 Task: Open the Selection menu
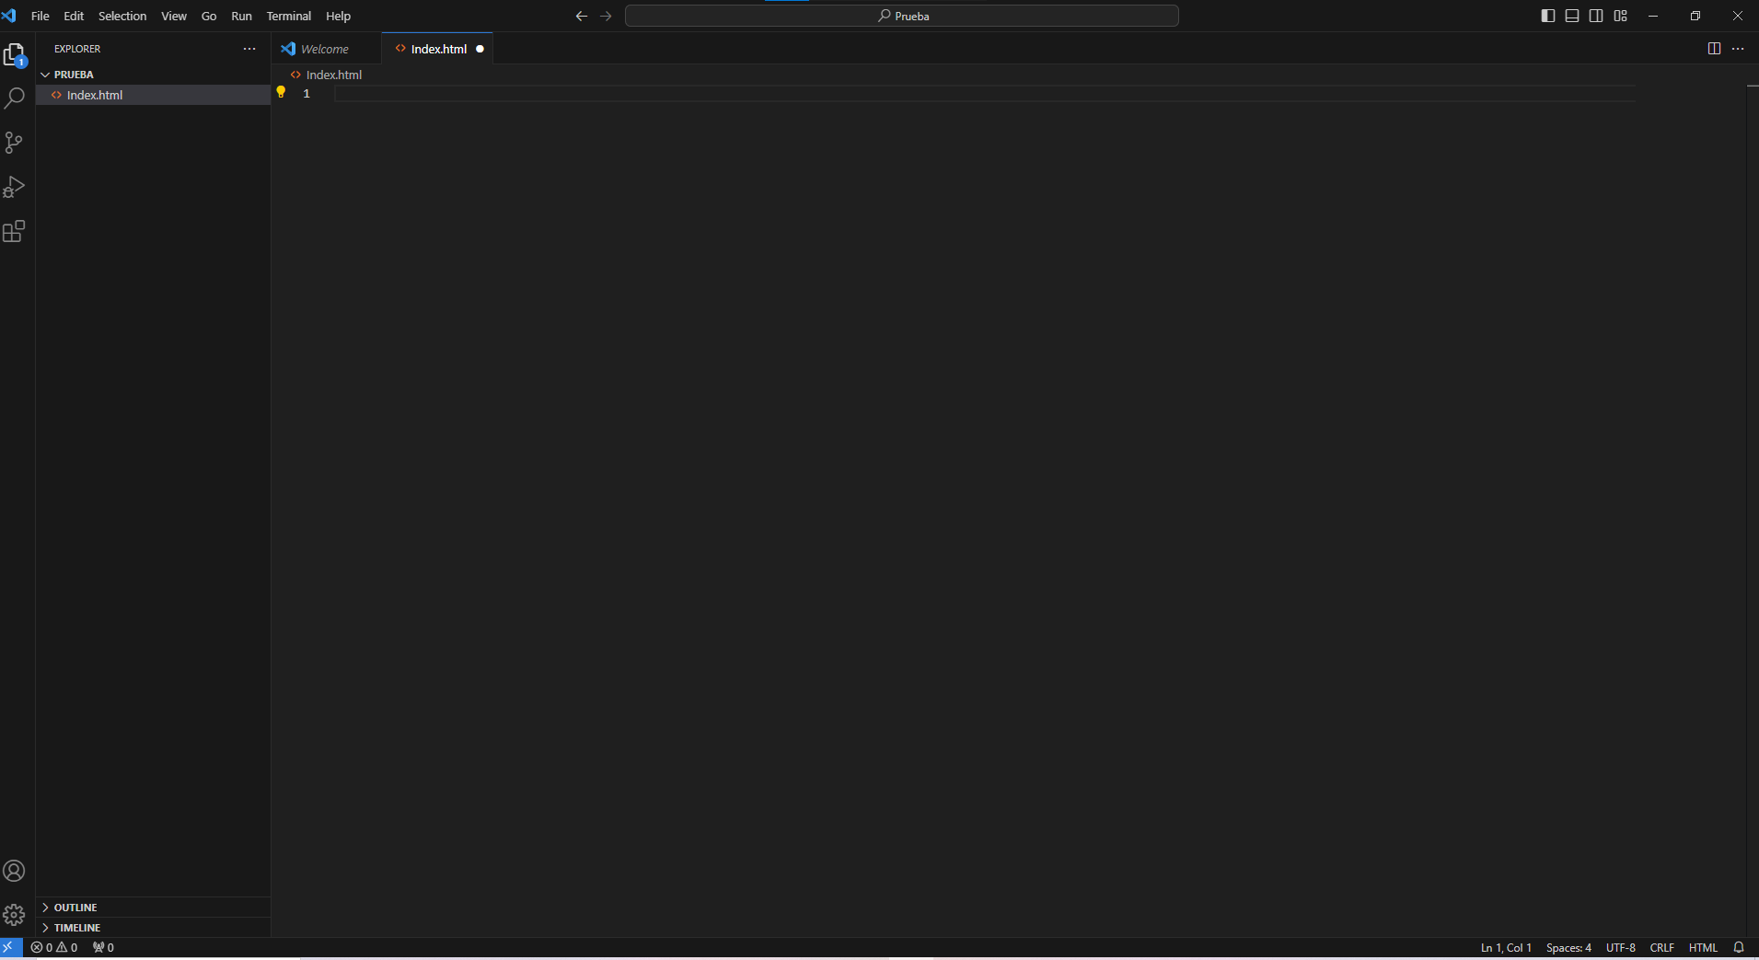(x=122, y=16)
